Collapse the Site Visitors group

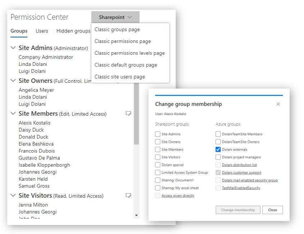point(13,195)
